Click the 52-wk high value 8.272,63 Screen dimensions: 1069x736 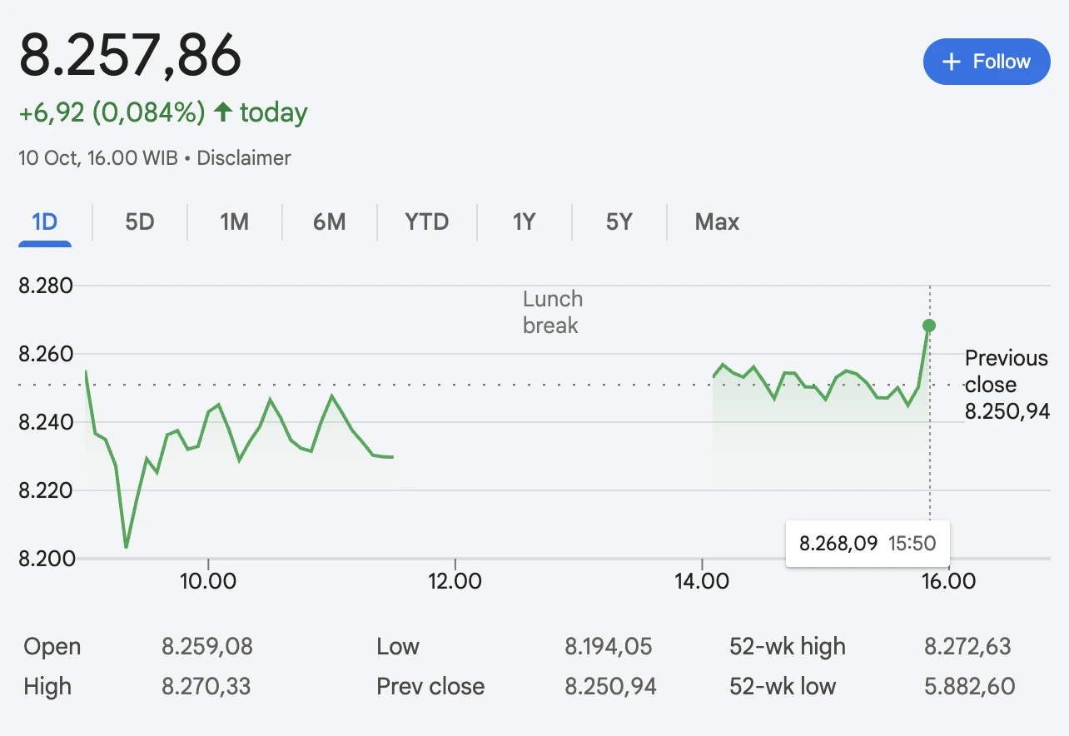(970, 646)
